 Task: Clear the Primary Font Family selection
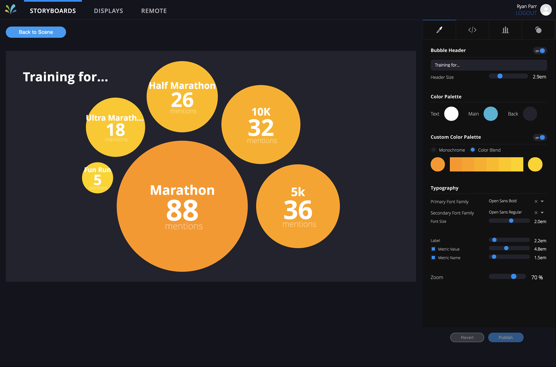pyautogui.click(x=536, y=201)
